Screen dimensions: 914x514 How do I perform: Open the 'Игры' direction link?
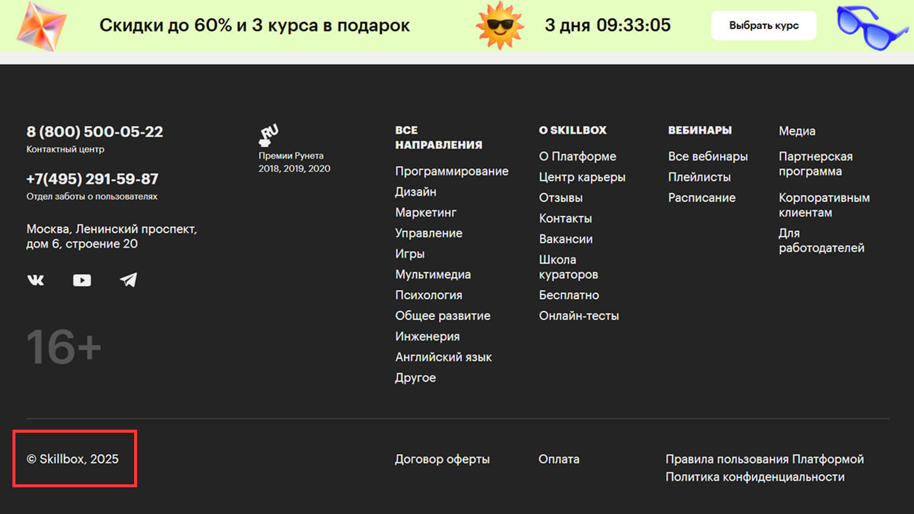click(x=410, y=254)
